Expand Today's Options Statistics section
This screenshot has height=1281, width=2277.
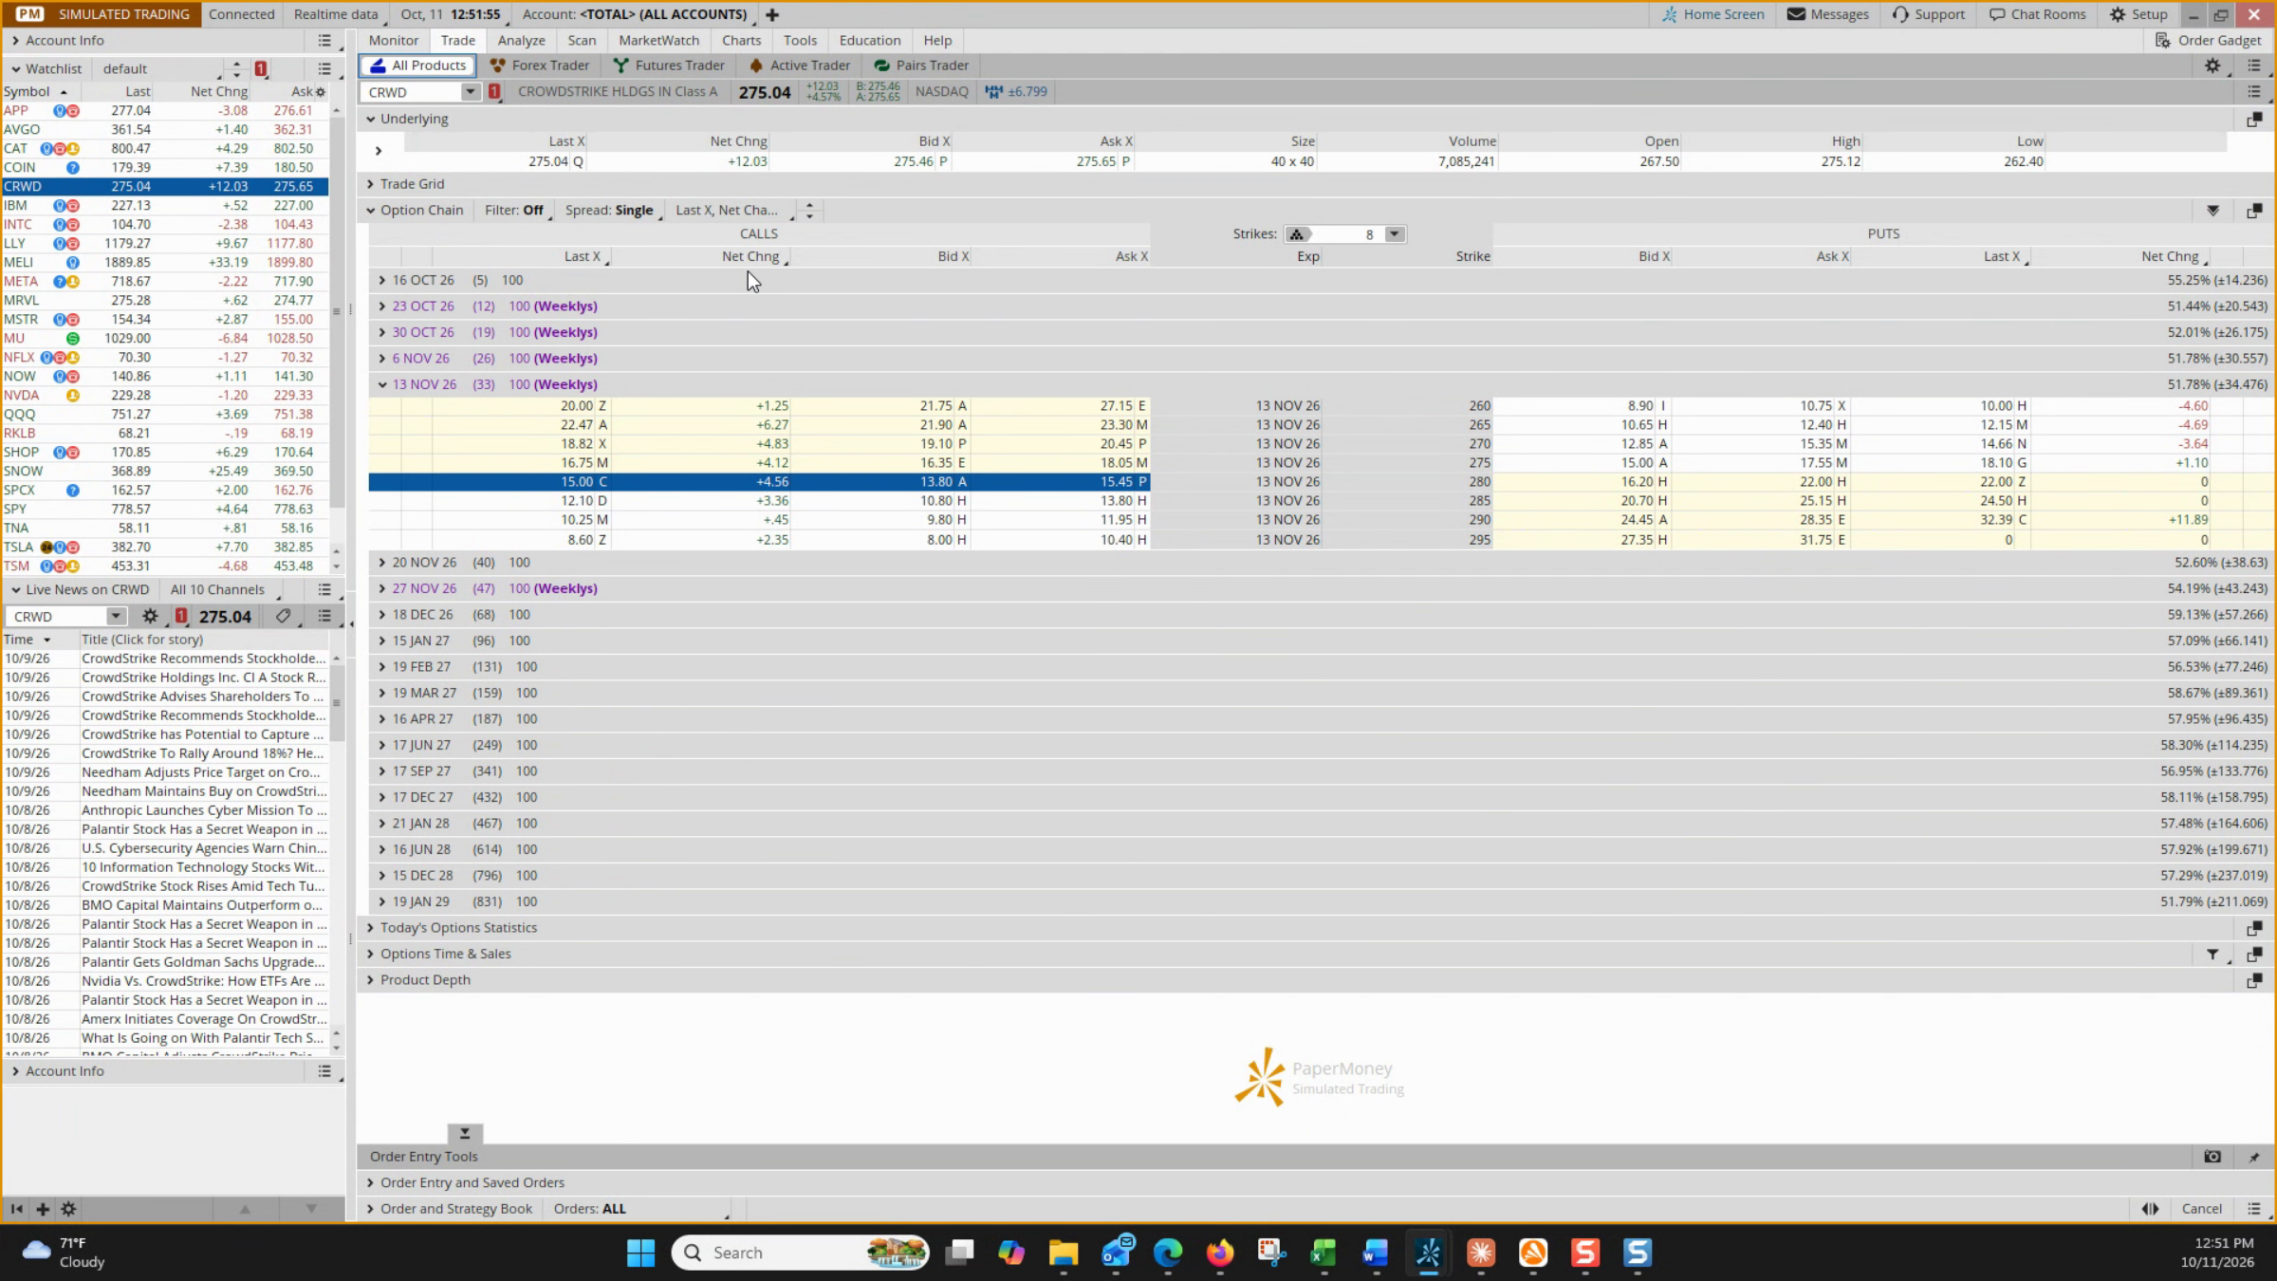pos(370,927)
